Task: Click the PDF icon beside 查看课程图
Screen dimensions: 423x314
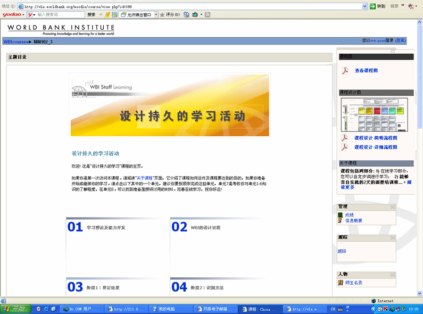Action: click(x=345, y=71)
